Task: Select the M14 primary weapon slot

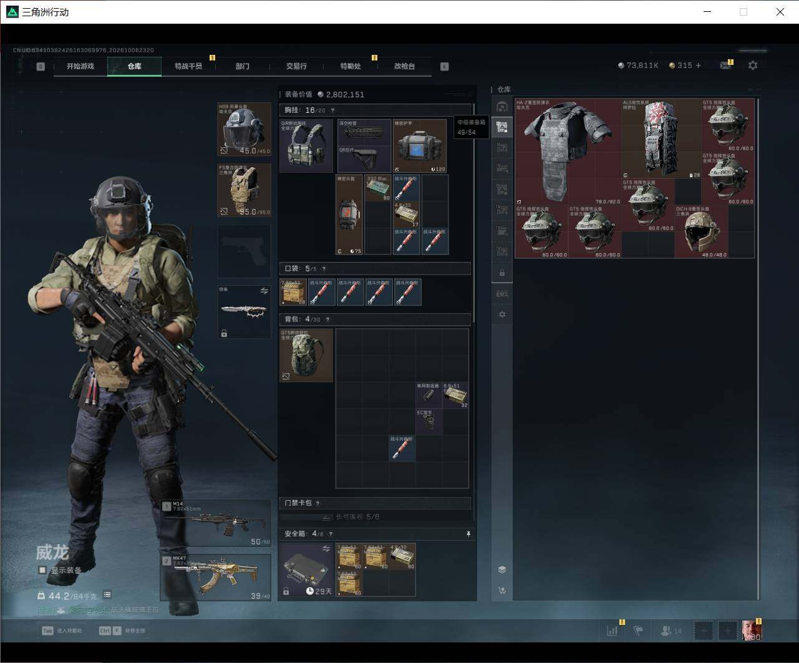Action: pos(216,523)
